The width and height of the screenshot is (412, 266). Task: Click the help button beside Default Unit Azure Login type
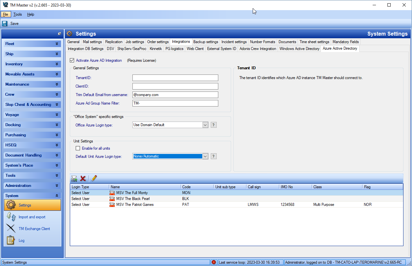(213, 156)
